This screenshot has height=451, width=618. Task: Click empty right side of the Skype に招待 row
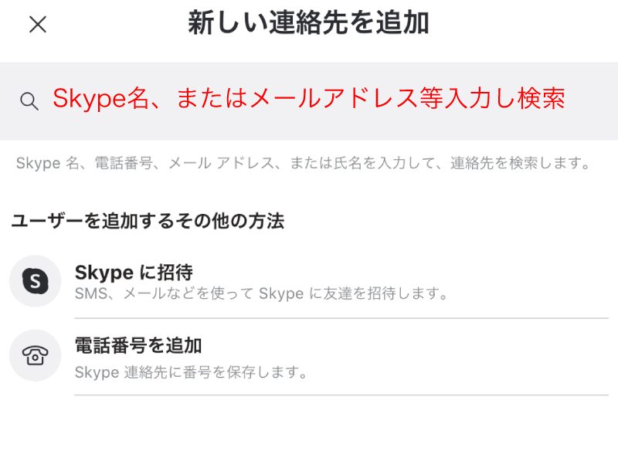(x=532, y=281)
